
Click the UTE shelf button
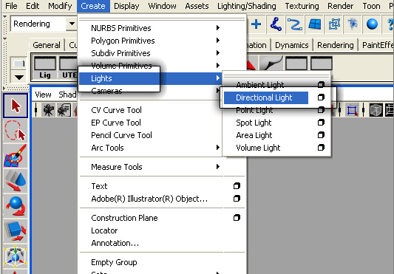68,68
